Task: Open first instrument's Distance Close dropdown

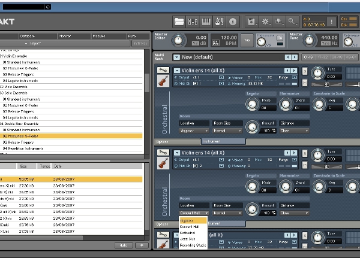Action: tap(294, 130)
